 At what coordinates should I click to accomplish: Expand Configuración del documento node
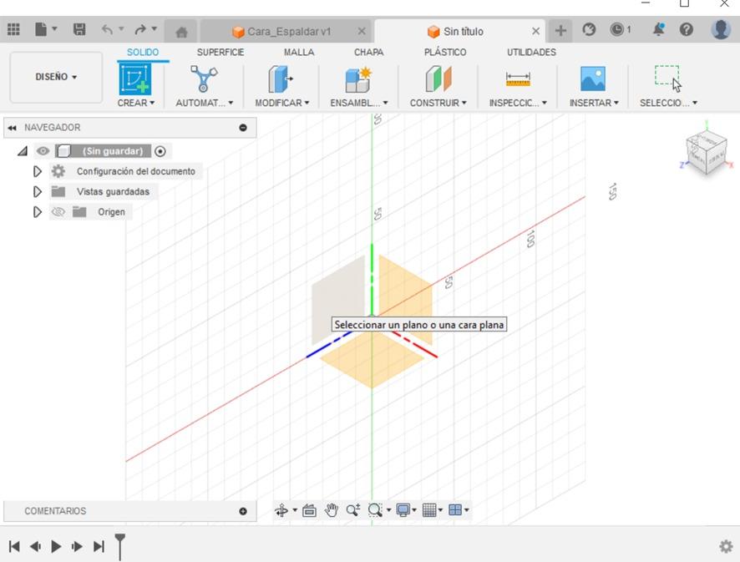(38, 171)
